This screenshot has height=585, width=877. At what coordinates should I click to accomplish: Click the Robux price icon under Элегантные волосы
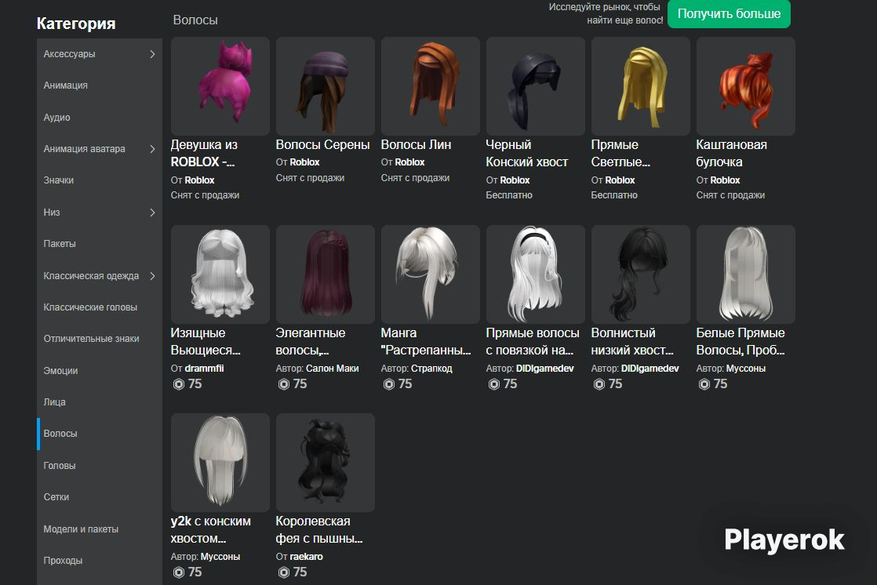[283, 383]
